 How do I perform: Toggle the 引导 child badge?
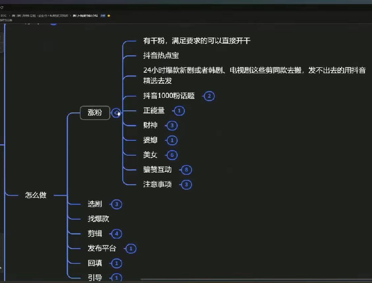116,277
